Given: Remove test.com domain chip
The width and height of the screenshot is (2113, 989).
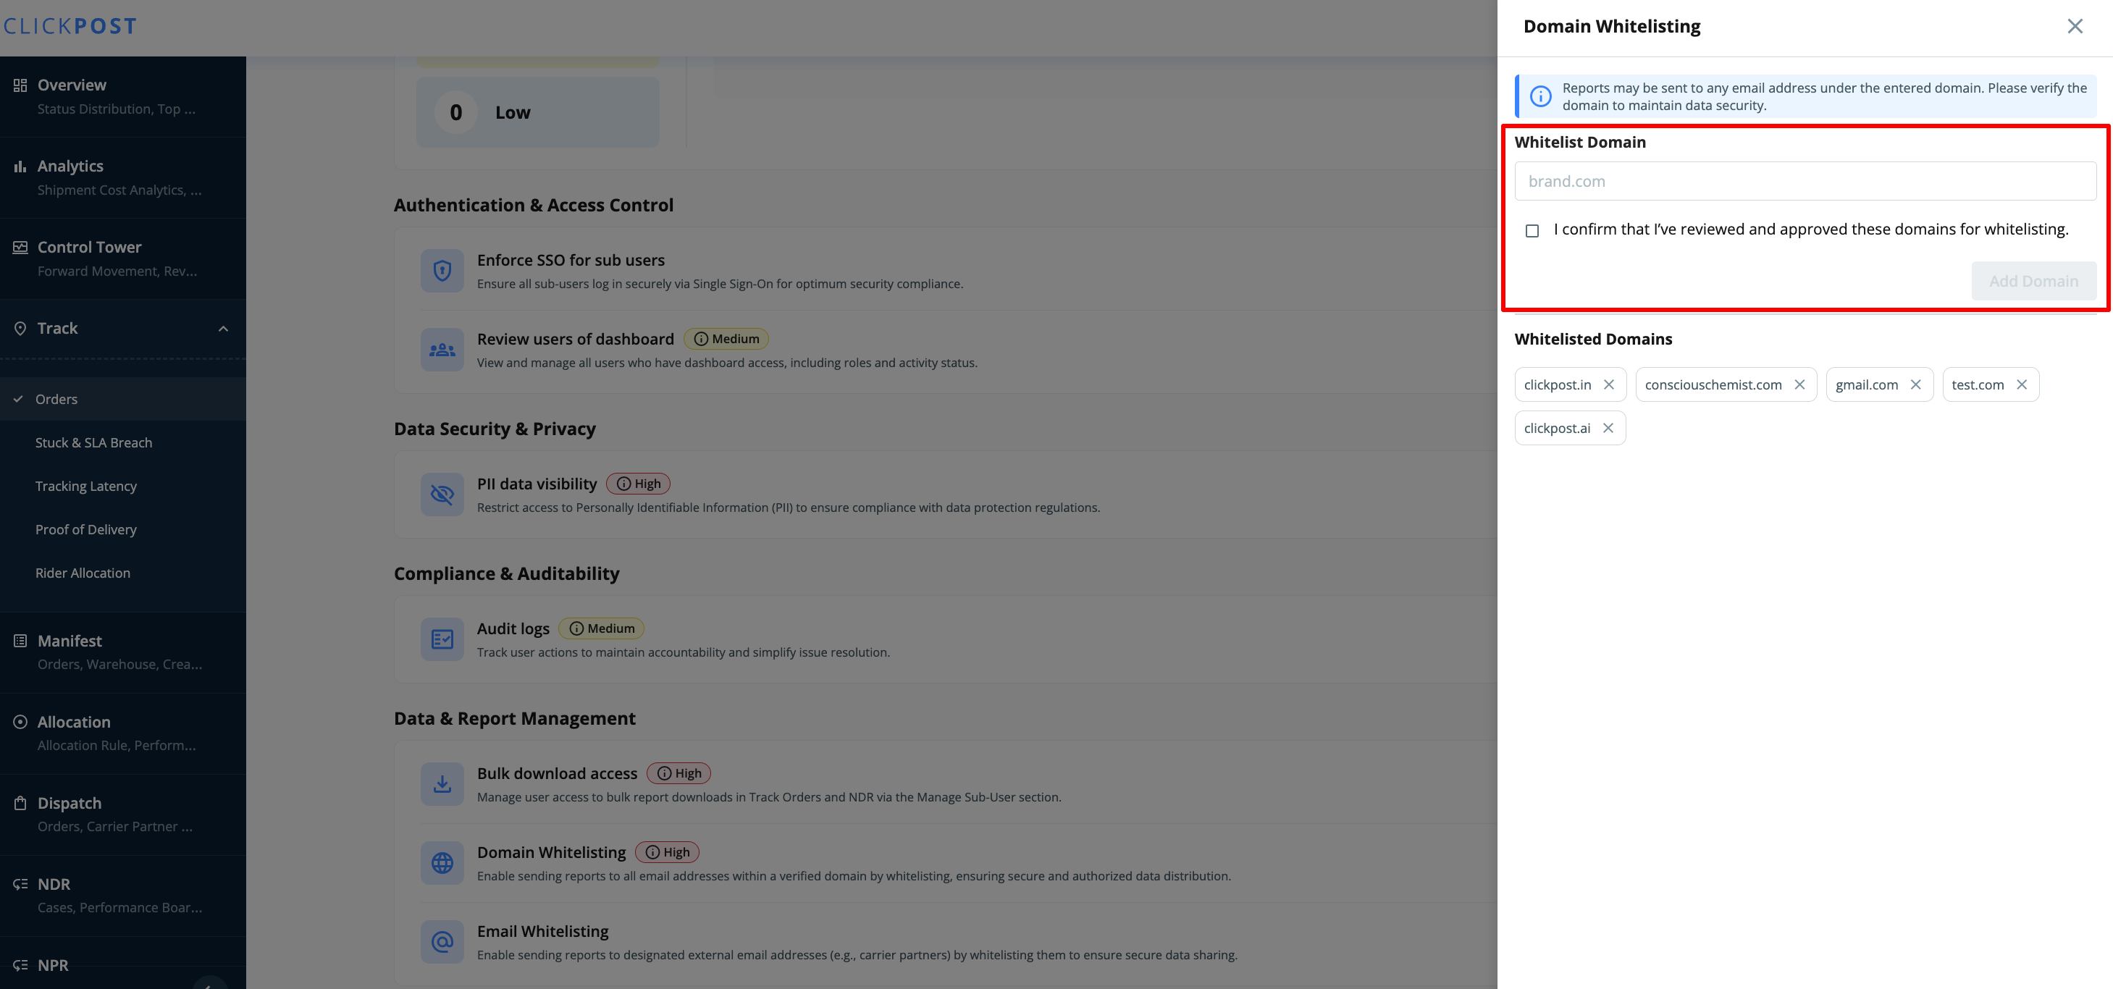Looking at the screenshot, I should tap(2021, 384).
